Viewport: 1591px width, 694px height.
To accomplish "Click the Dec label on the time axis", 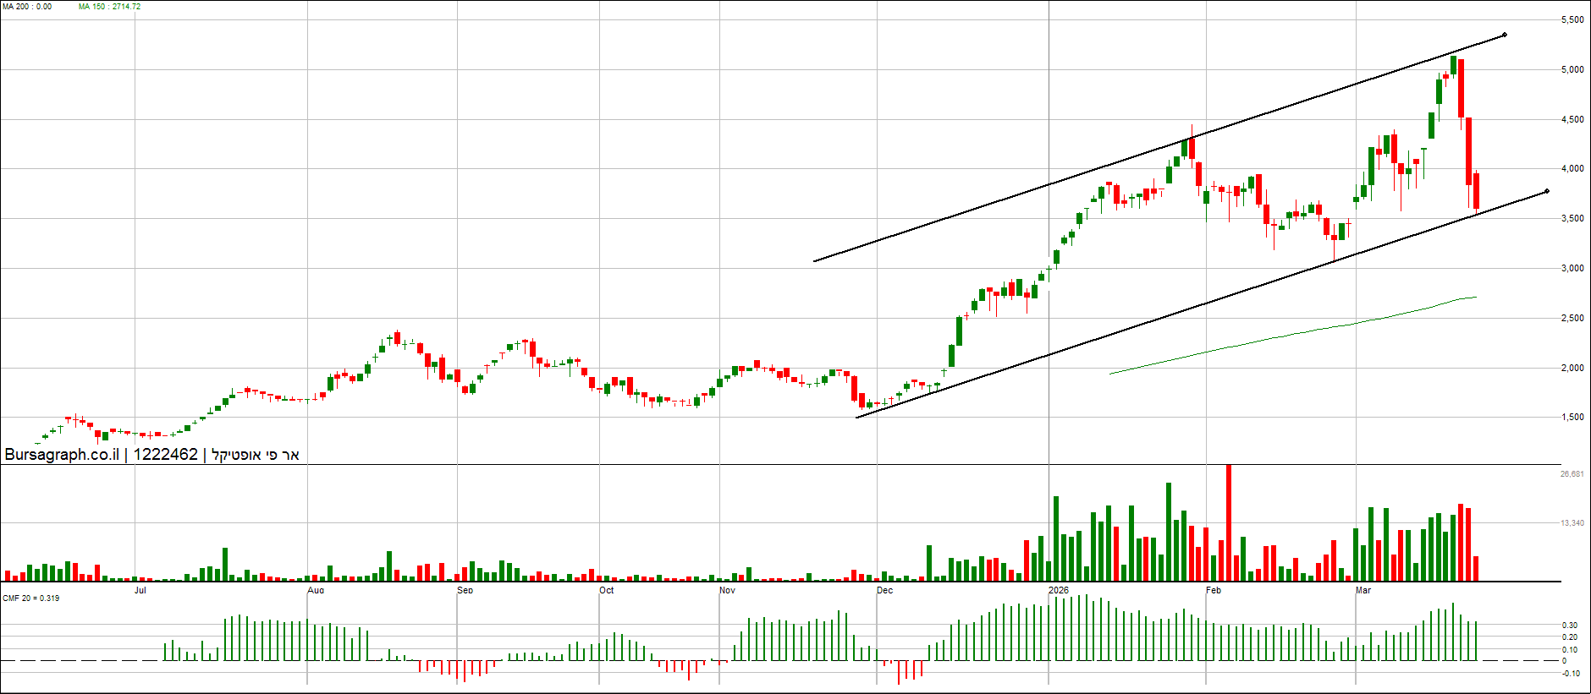I will click(885, 590).
